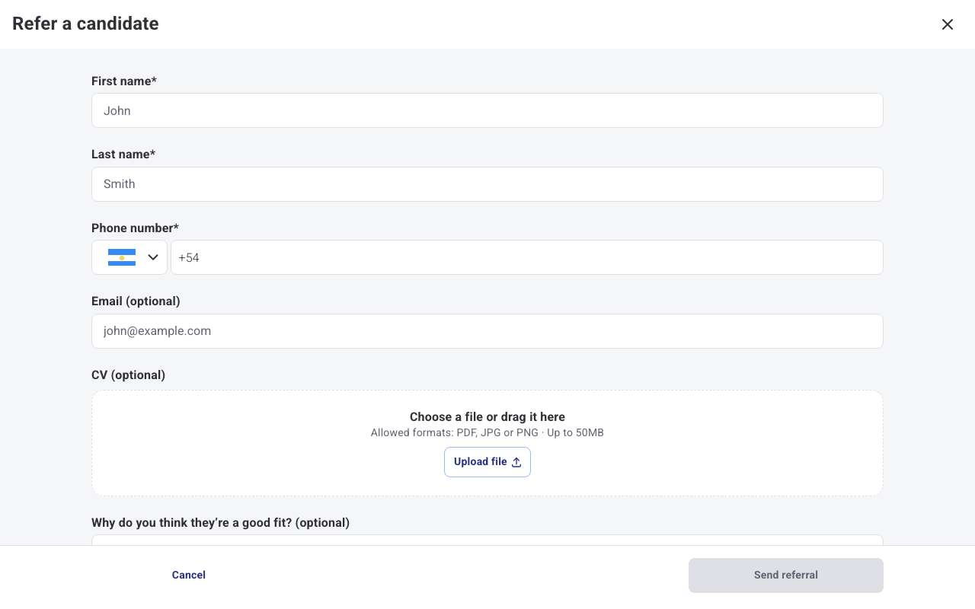Click the 'Phone number*' label
Viewport: 975px width, 609px height.
135,228
